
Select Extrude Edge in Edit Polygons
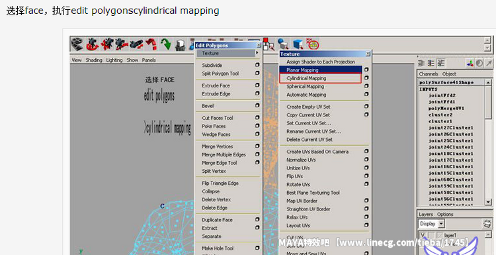216,94
